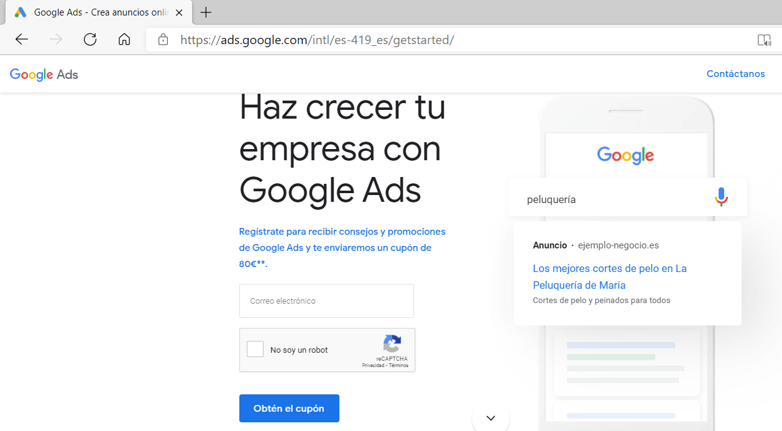Open the Contáctanos link
The width and height of the screenshot is (782, 431).
click(736, 74)
